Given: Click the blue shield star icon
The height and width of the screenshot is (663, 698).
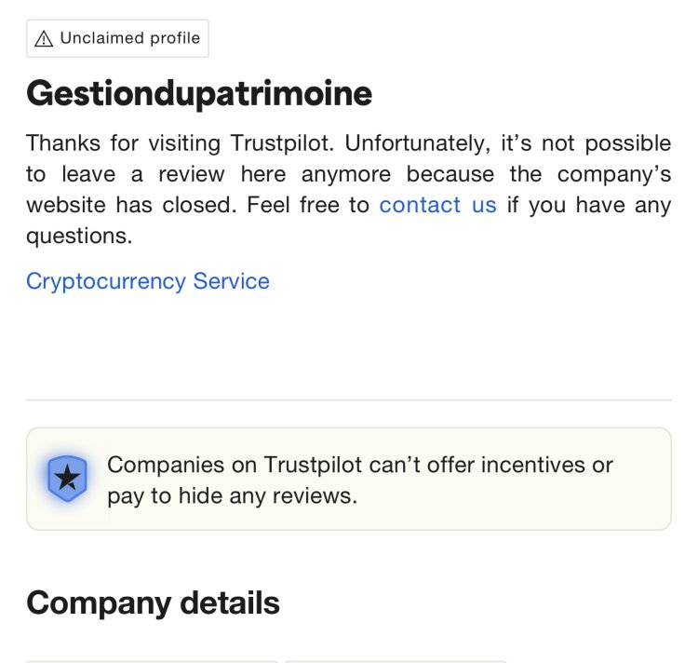Looking at the screenshot, I should (x=67, y=479).
